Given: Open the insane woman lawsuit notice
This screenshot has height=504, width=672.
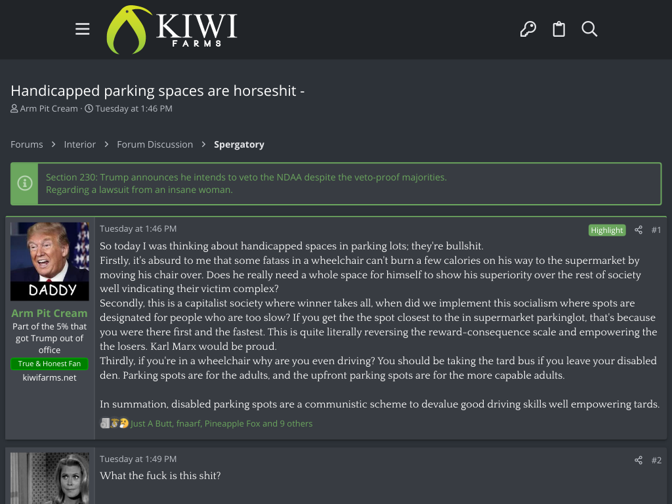Looking at the screenshot, I should click(139, 190).
